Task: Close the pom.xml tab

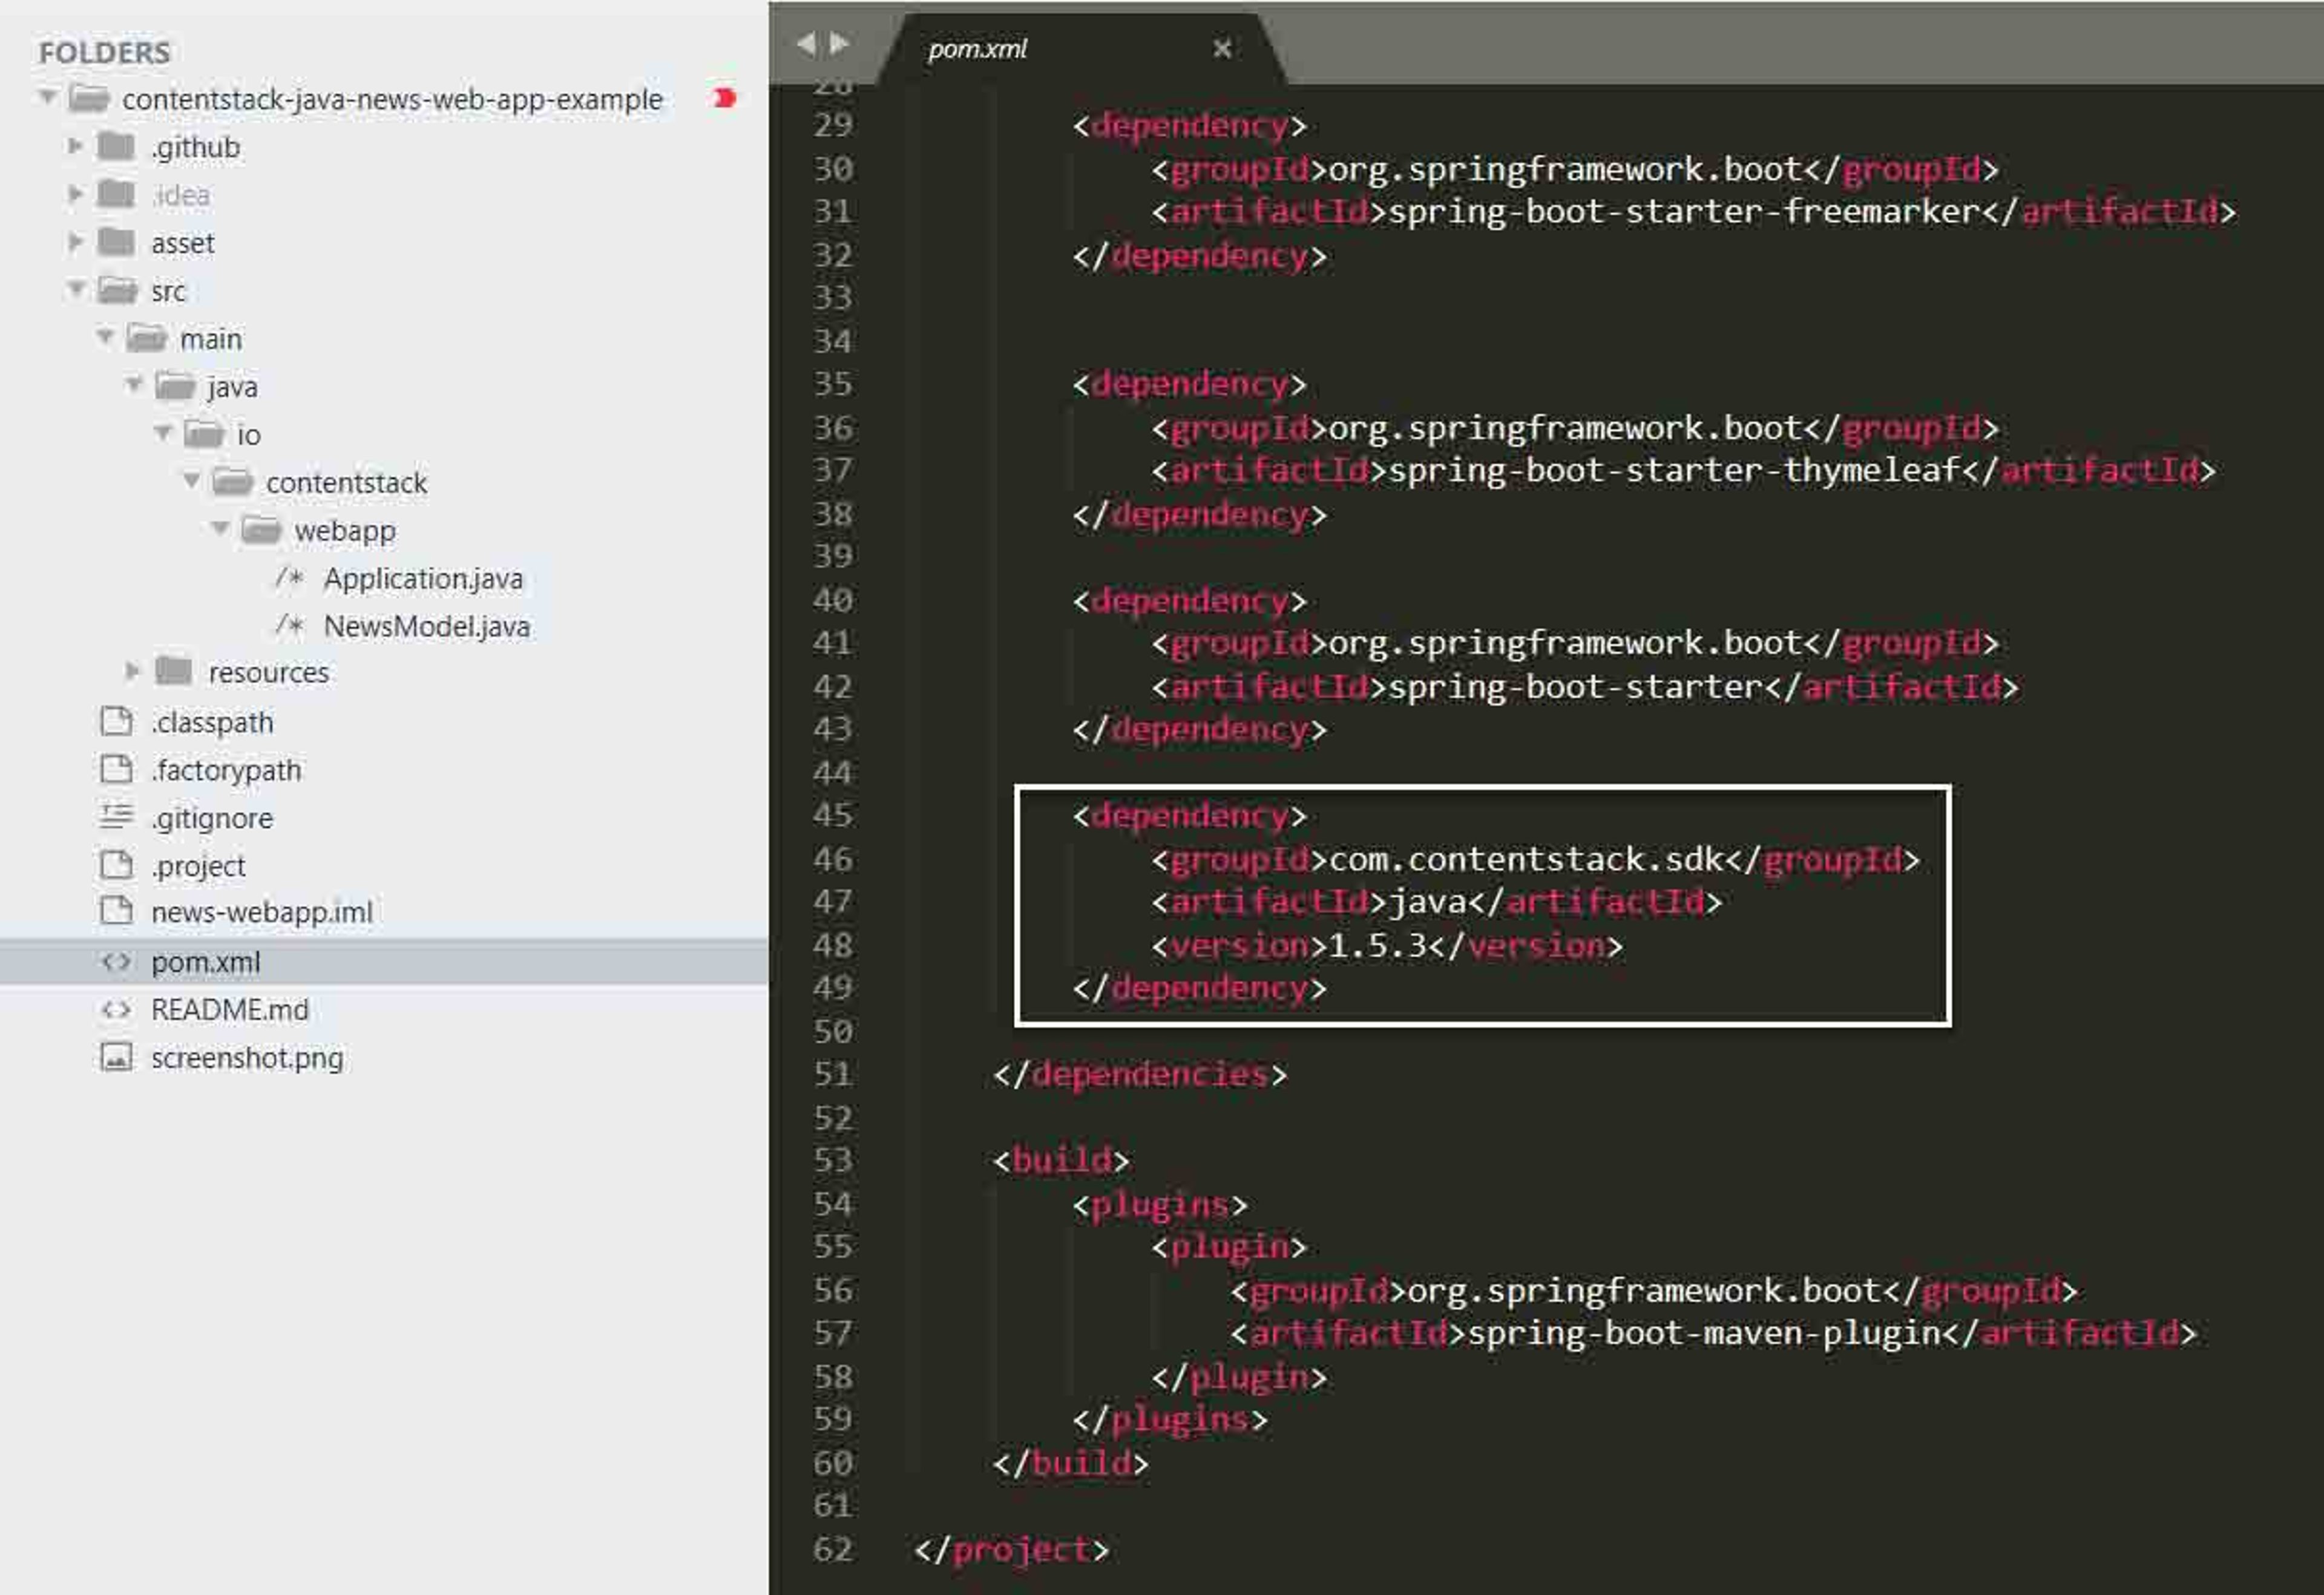Action: 1221,48
